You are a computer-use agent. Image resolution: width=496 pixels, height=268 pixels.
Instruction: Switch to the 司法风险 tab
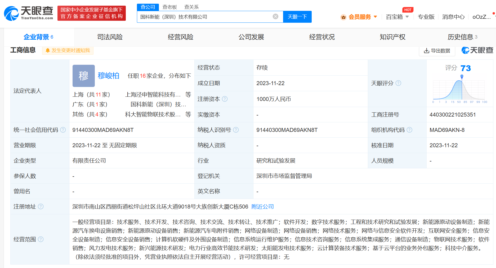[110, 37]
